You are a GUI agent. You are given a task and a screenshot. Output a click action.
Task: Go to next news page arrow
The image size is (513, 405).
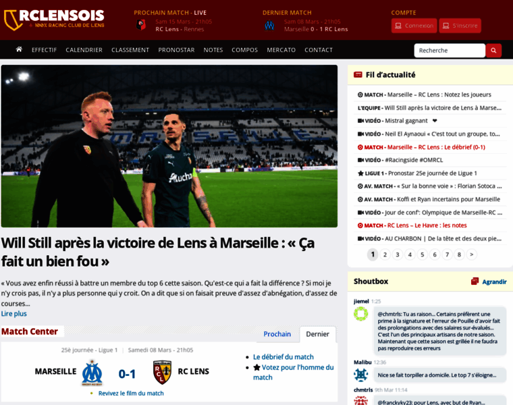click(x=471, y=254)
